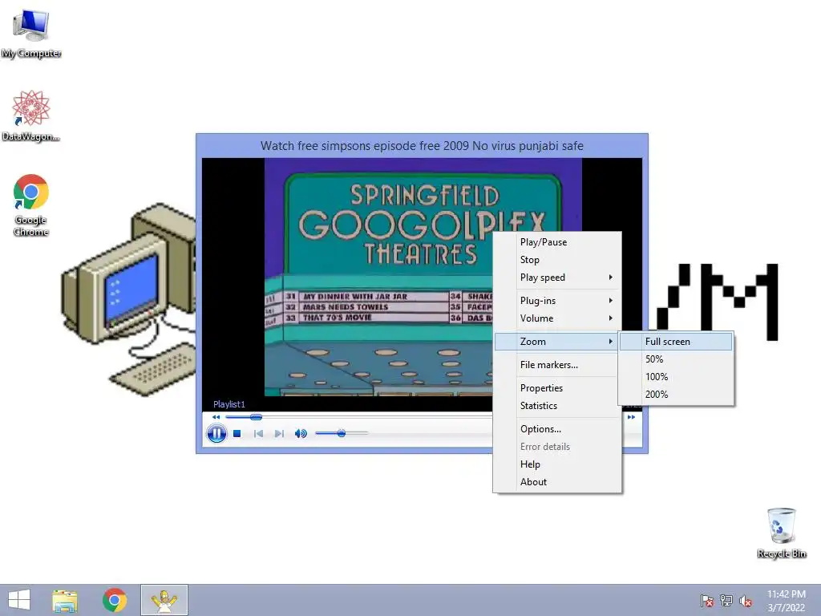The width and height of the screenshot is (821, 616).
Task: Click the rewind double-arrow icon
Action: click(x=216, y=417)
